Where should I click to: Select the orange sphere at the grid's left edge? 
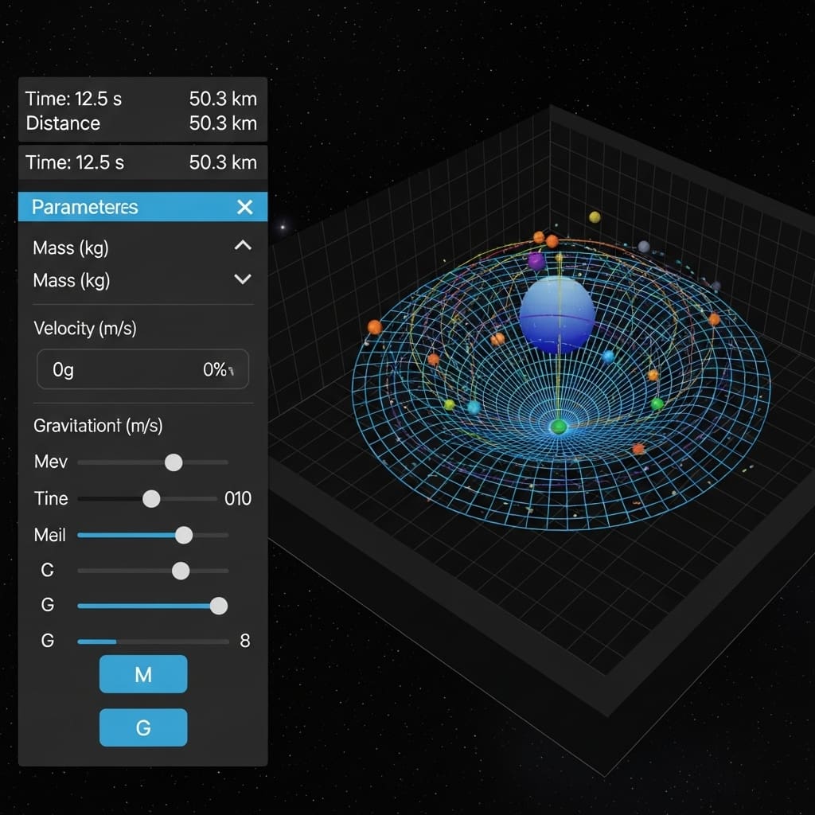pos(375,327)
